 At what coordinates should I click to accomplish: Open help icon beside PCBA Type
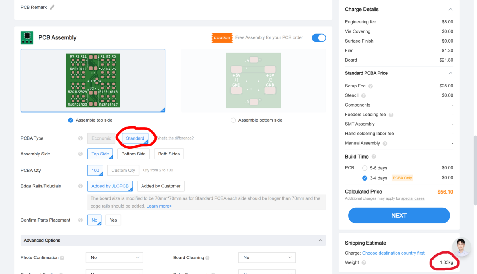pos(80,138)
